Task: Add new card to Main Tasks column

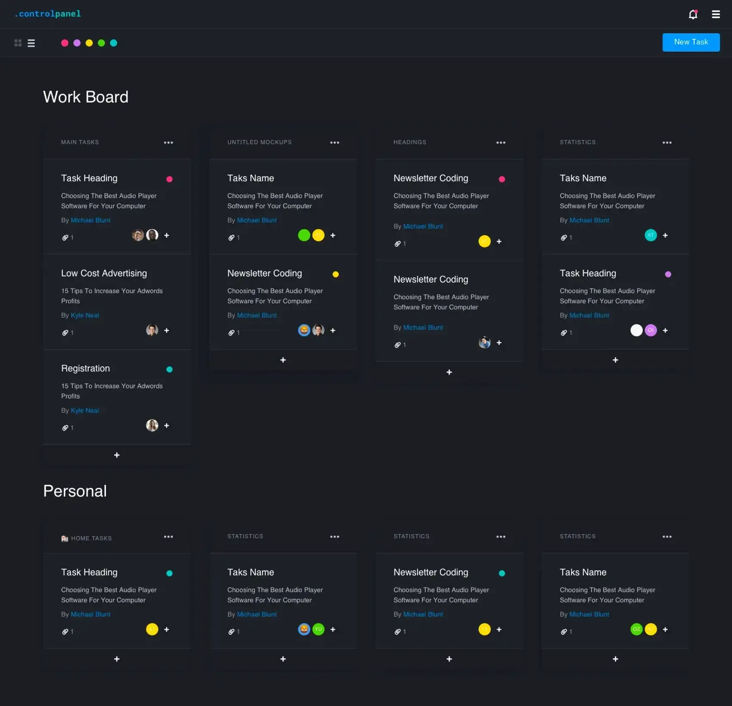Action: click(x=117, y=455)
